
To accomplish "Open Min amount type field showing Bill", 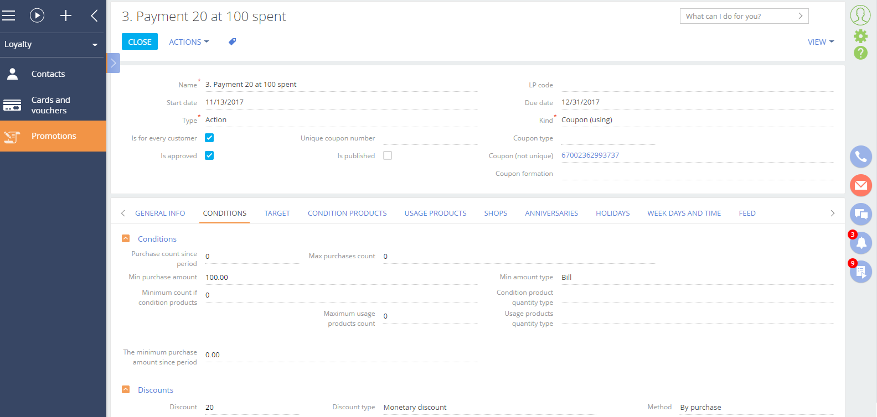I will [697, 278].
